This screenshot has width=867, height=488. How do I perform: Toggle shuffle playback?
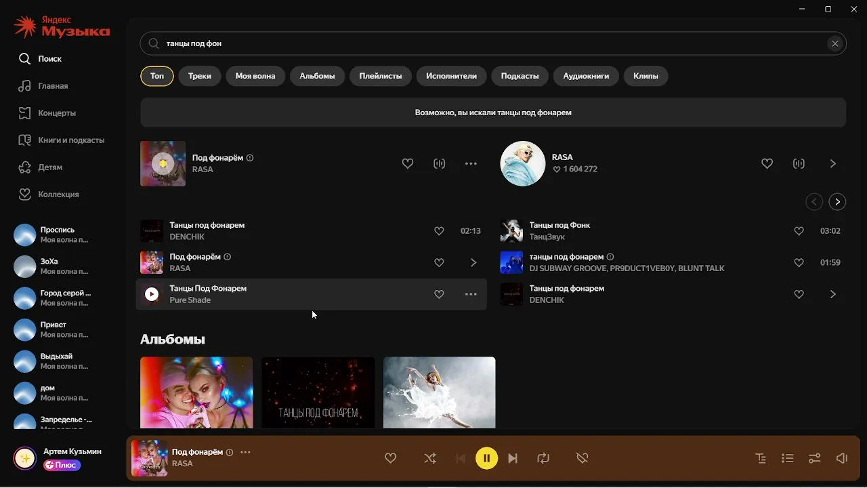pos(430,458)
